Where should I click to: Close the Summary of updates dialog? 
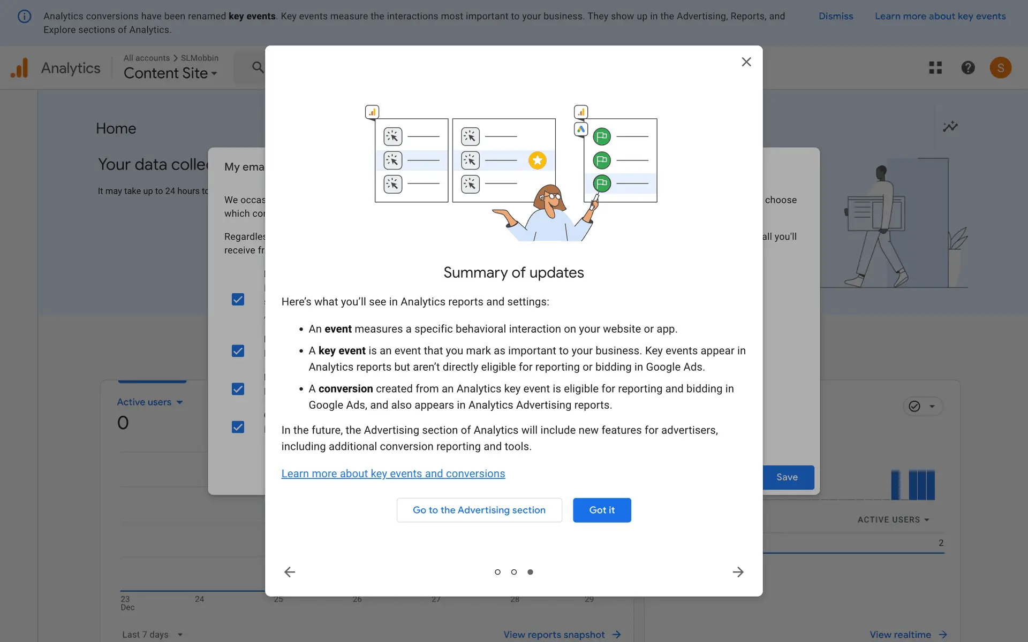coord(746,62)
